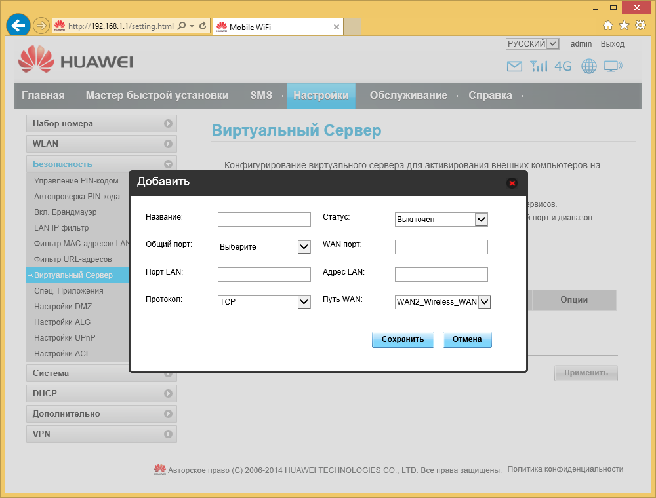Click the 4G network indicator
Image resolution: width=656 pixels, height=498 pixels.
[x=563, y=66]
